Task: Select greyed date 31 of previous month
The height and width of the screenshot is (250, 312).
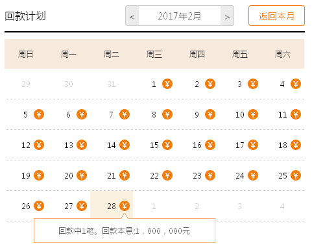Action: (112, 84)
